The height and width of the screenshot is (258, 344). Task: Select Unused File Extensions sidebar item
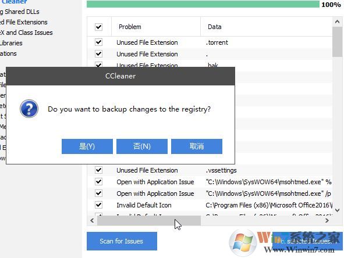(24, 22)
